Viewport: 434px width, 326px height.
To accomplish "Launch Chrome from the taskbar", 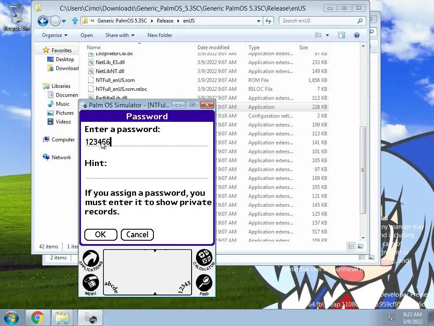I will click(38, 318).
